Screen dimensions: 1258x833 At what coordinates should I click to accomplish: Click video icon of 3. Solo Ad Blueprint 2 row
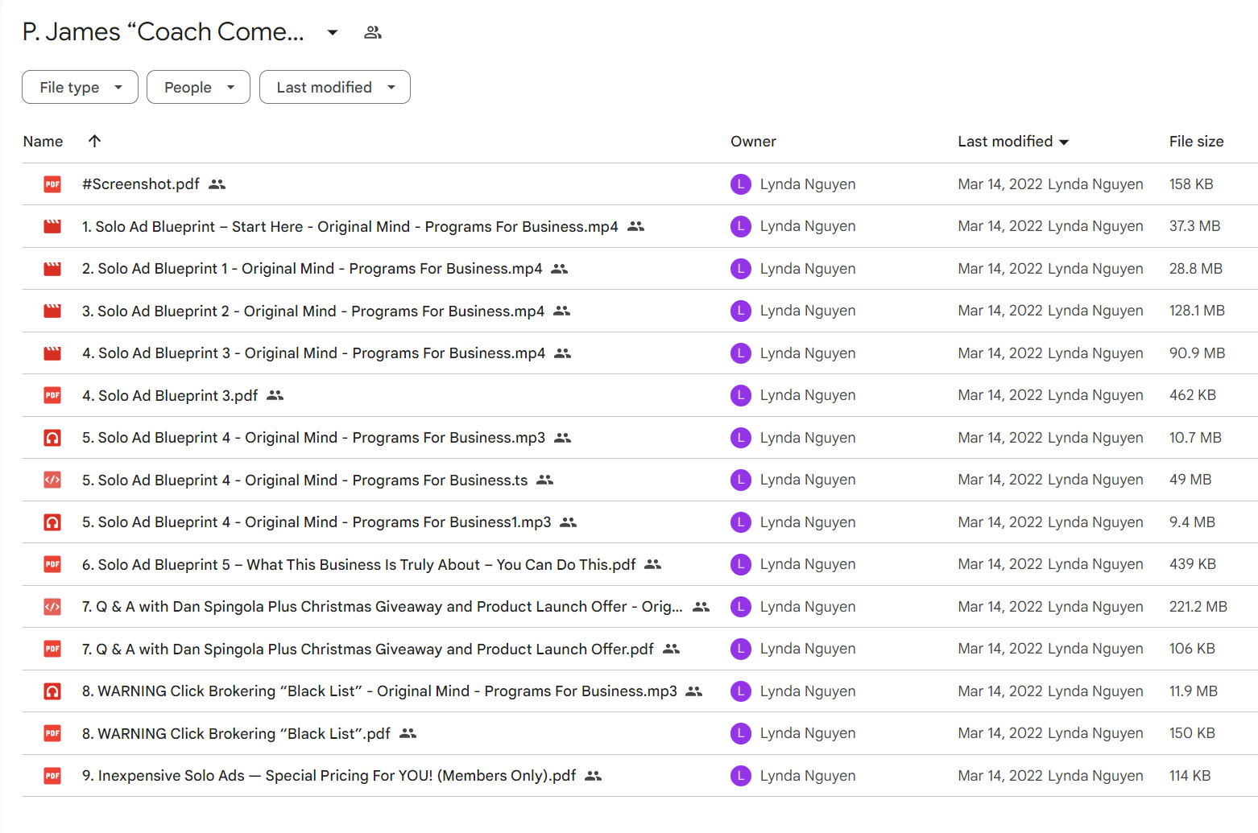(52, 311)
